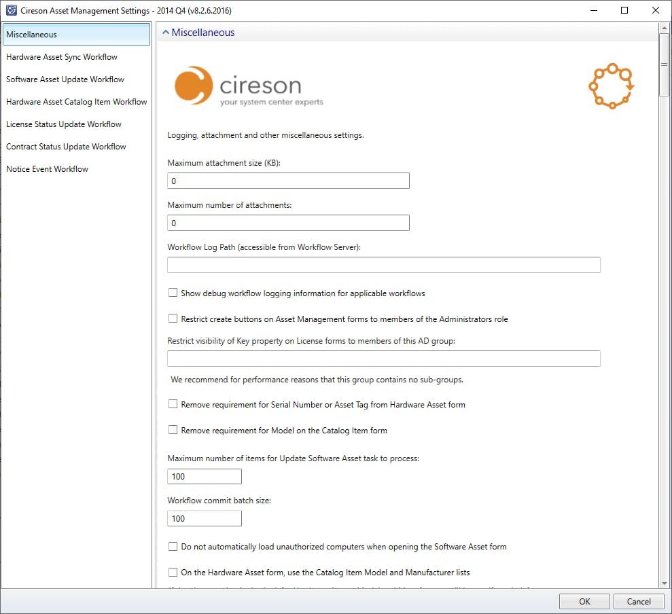
Task: Enable Show debug workflow logging checkbox
Action: coord(173,293)
